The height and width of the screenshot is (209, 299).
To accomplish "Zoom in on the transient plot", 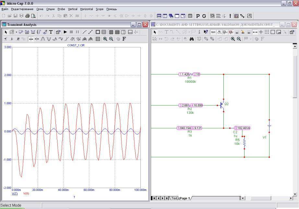I will 105,39.
